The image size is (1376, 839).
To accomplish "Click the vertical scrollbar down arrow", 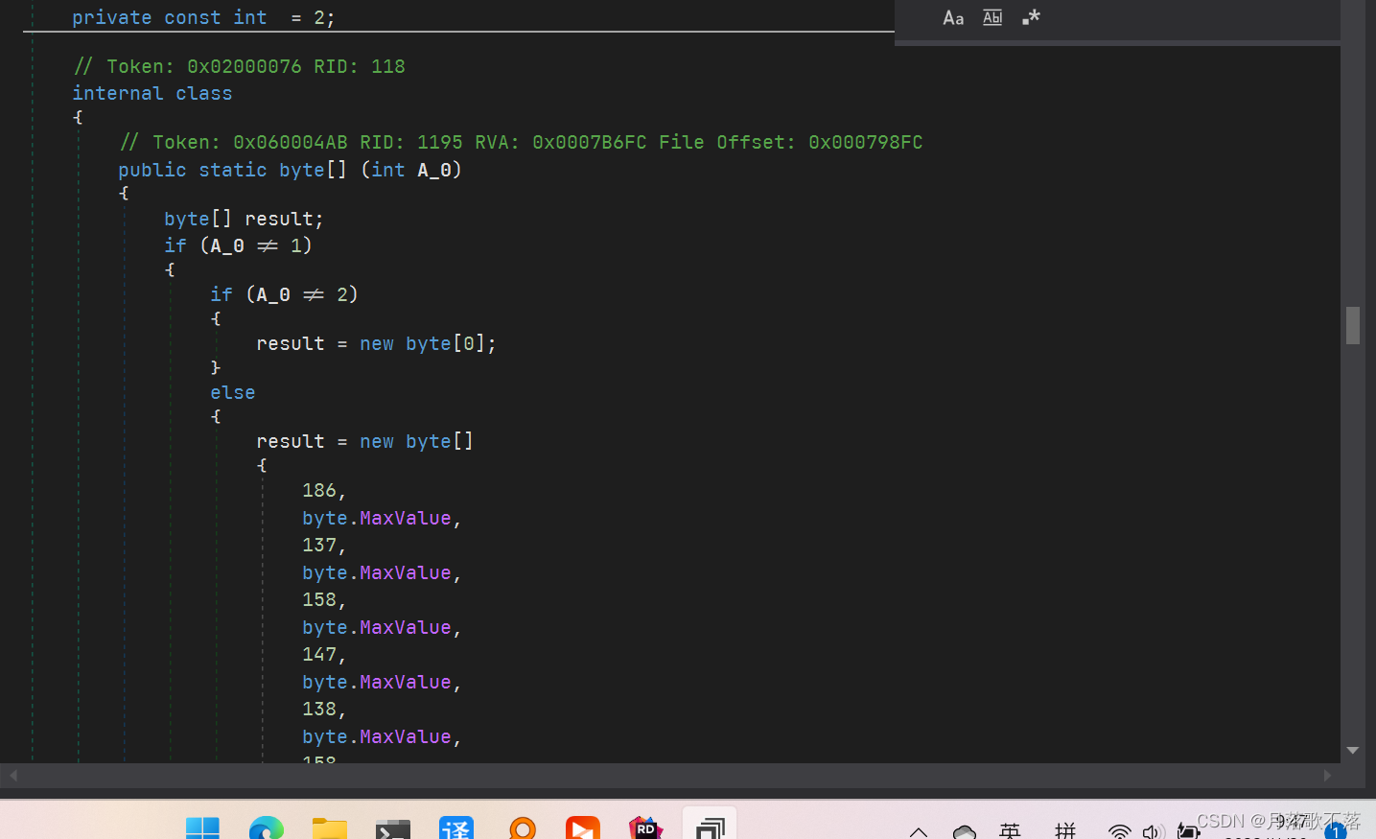I will [1353, 751].
